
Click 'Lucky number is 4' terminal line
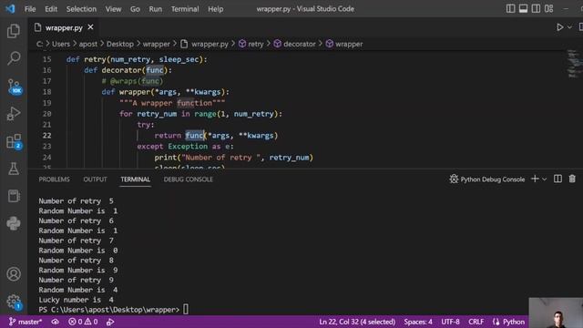77,300
